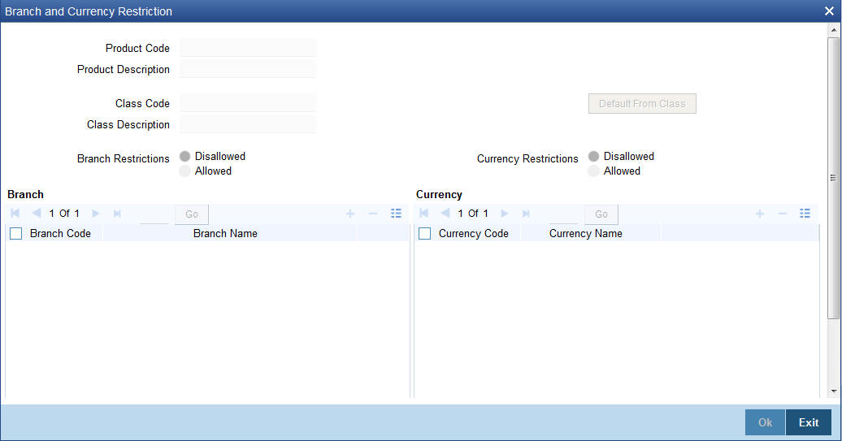
Task: Go to last page in Branch grid
Action: pos(117,214)
